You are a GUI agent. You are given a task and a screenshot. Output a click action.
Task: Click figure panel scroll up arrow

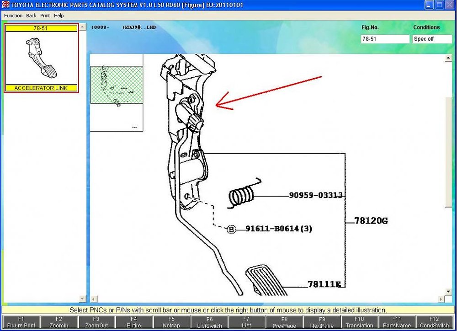[x=448, y=58]
